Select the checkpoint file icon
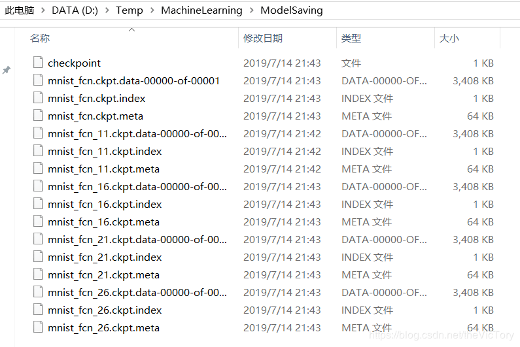 (38, 62)
